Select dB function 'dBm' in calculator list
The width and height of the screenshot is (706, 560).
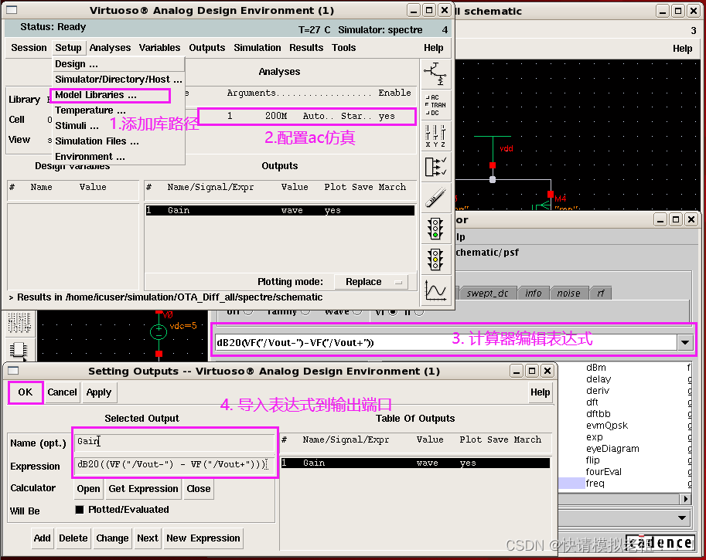[x=595, y=368]
